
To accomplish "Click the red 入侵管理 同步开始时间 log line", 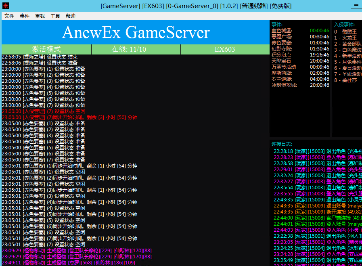I will tap(70, 117).
